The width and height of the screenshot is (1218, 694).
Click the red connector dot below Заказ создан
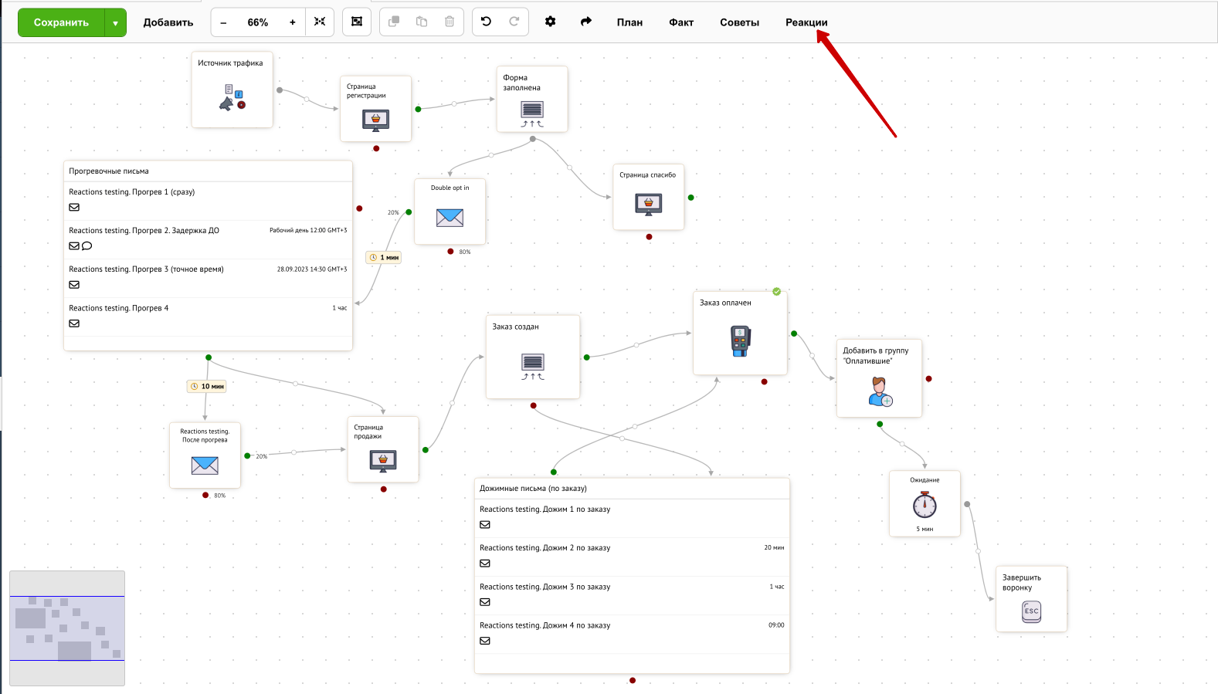533,405
